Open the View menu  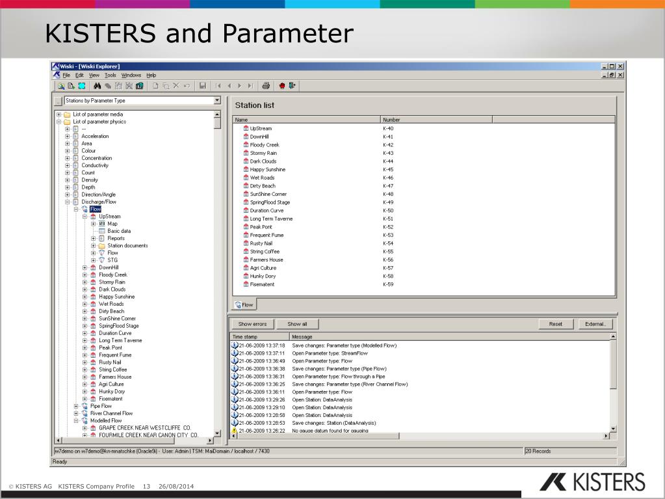point(94,75)
